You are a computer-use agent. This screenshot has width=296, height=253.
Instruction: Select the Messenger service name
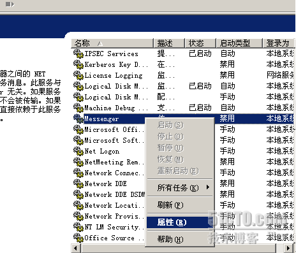point(101,119)
